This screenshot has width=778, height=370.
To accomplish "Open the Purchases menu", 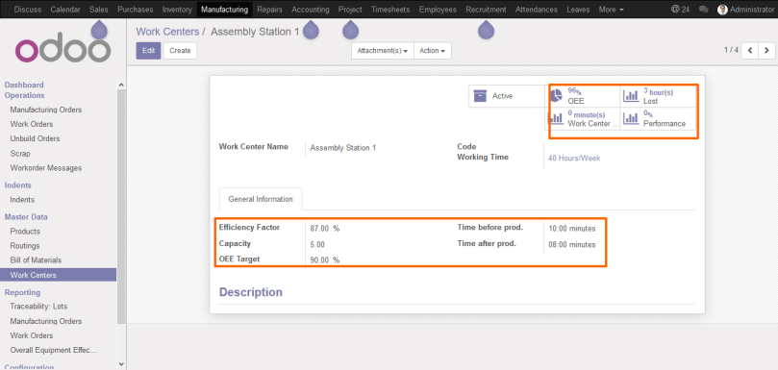I will pyautogui.click(x=136, y=10).
